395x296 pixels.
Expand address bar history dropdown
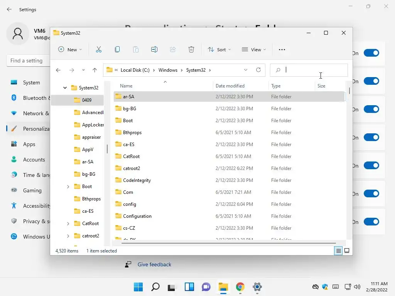pos(246,70)
